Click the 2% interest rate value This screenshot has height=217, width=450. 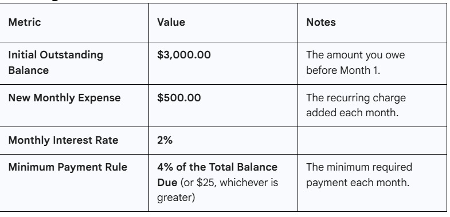[165, 140]
